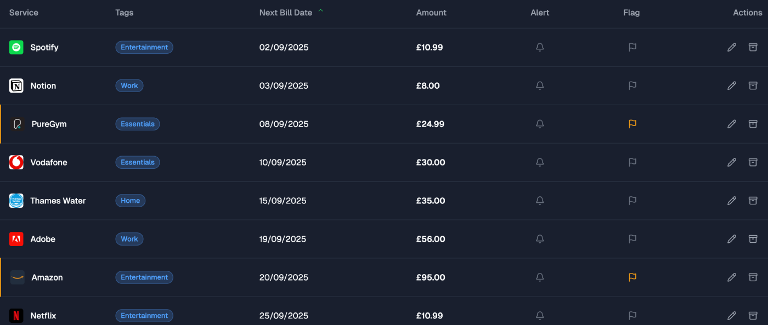768x325 pixels.
Task: Flag the Vodafone subscription
Action: (x=632, y=162)
